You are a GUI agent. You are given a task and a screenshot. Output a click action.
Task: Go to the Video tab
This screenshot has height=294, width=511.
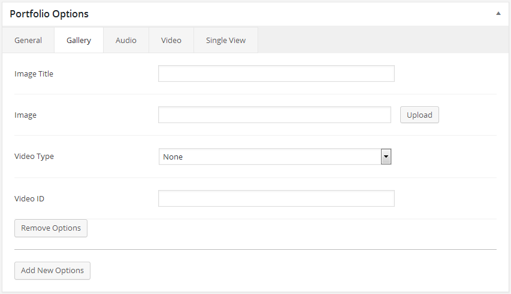point(171,41)
